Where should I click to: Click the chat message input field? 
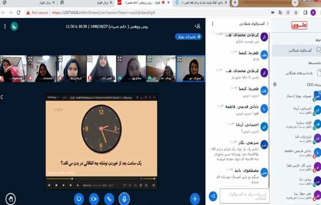245,196
